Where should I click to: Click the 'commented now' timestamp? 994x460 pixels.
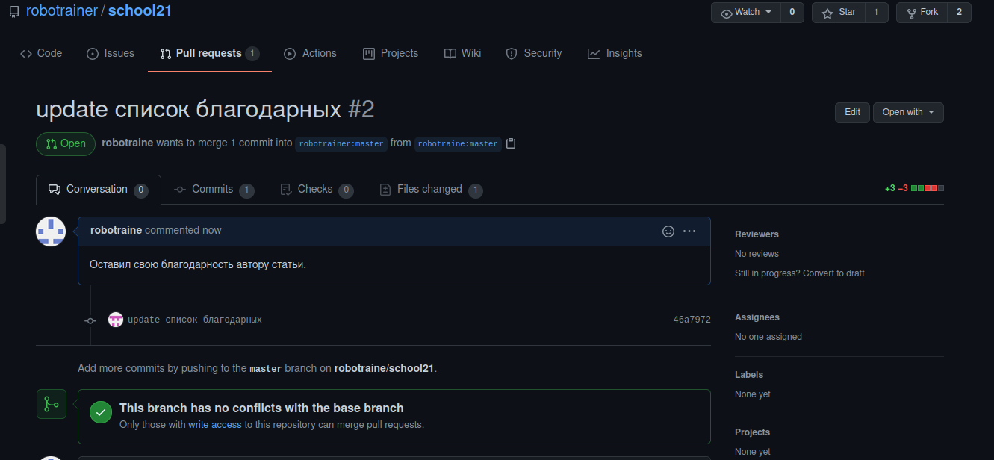point(183,230)
